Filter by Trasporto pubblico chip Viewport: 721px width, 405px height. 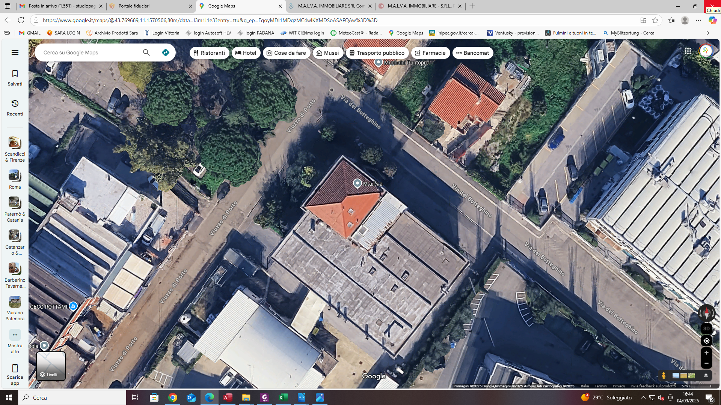click(377, 53)
